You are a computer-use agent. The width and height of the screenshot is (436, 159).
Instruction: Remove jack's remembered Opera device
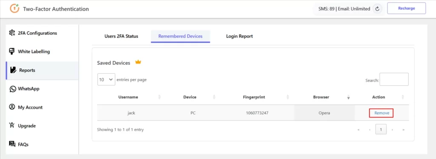click(x=381, y=113)
